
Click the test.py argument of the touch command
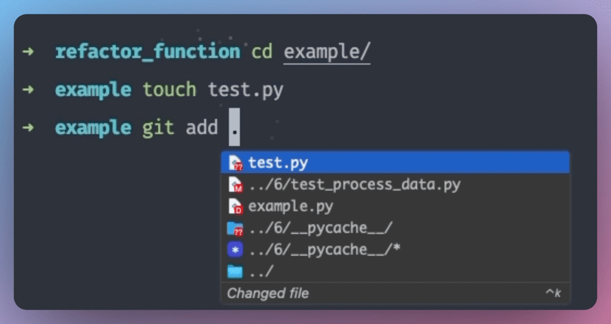click(246, 89)
